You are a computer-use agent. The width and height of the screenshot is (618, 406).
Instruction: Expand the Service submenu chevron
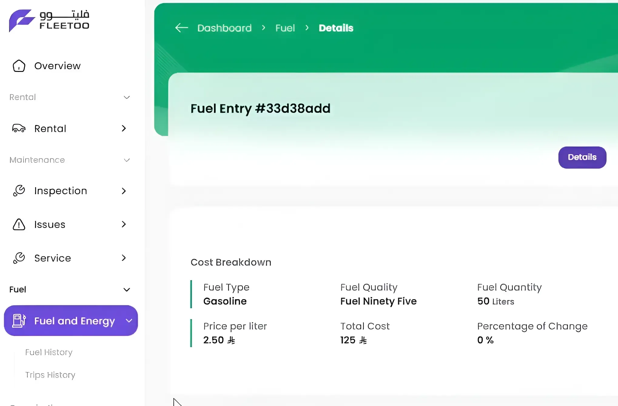click(124, 258)
